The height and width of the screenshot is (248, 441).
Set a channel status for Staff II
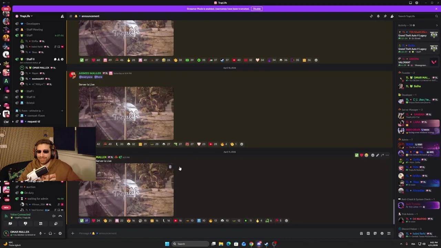click(31, 63)
